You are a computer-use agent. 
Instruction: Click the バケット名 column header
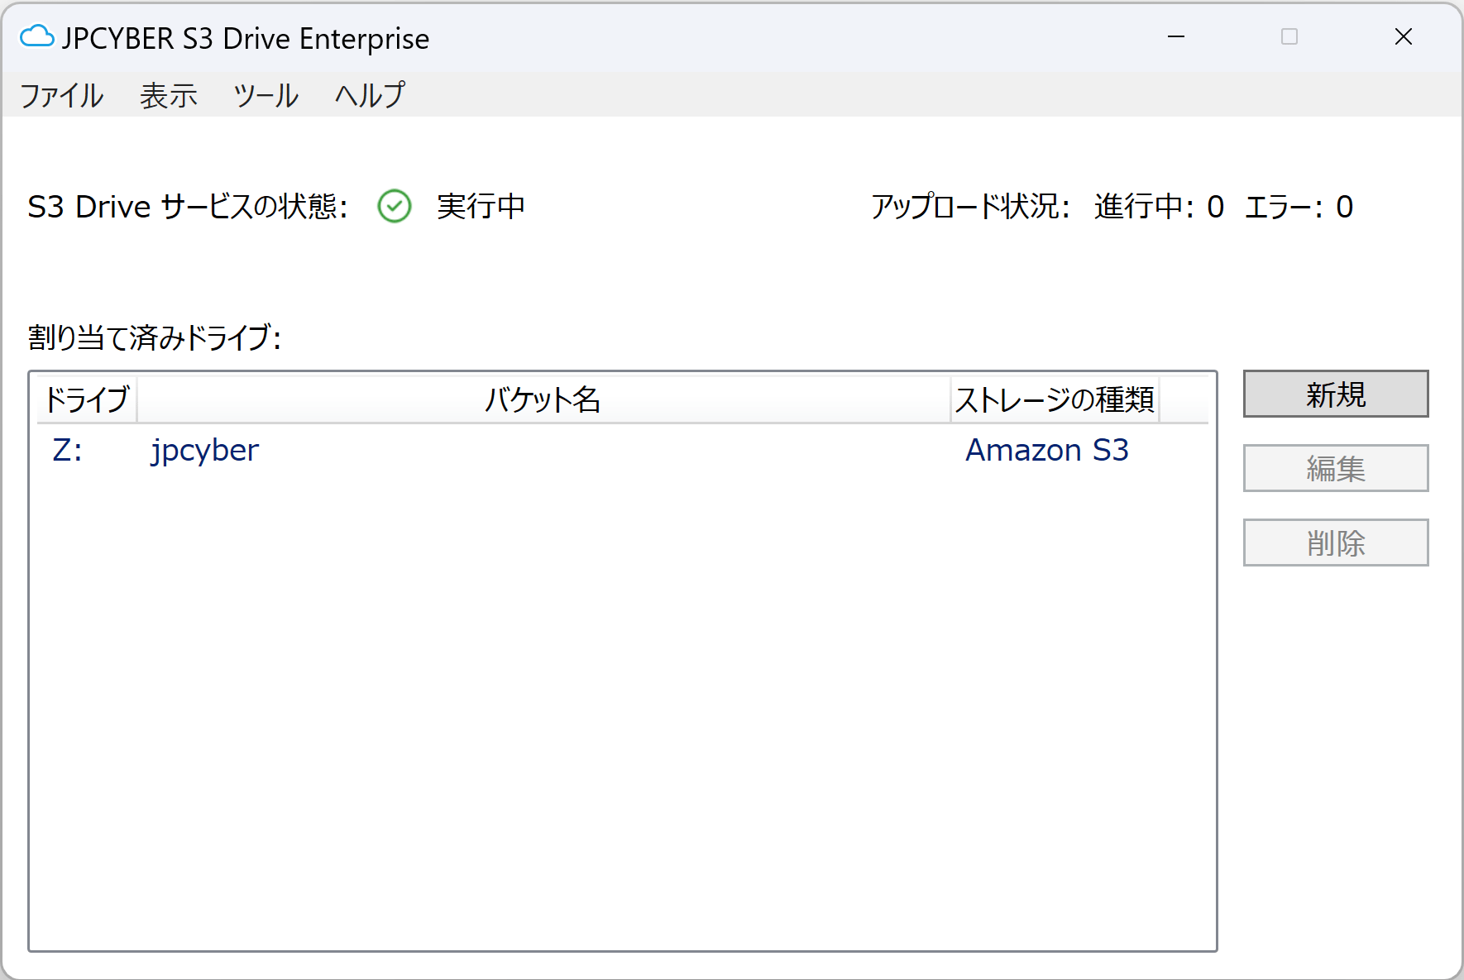545,399
